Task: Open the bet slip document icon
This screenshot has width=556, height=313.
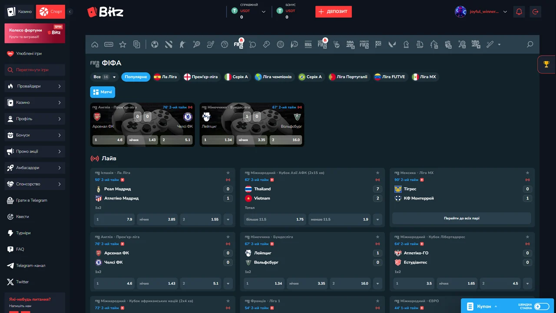Action: coord(136,44)
